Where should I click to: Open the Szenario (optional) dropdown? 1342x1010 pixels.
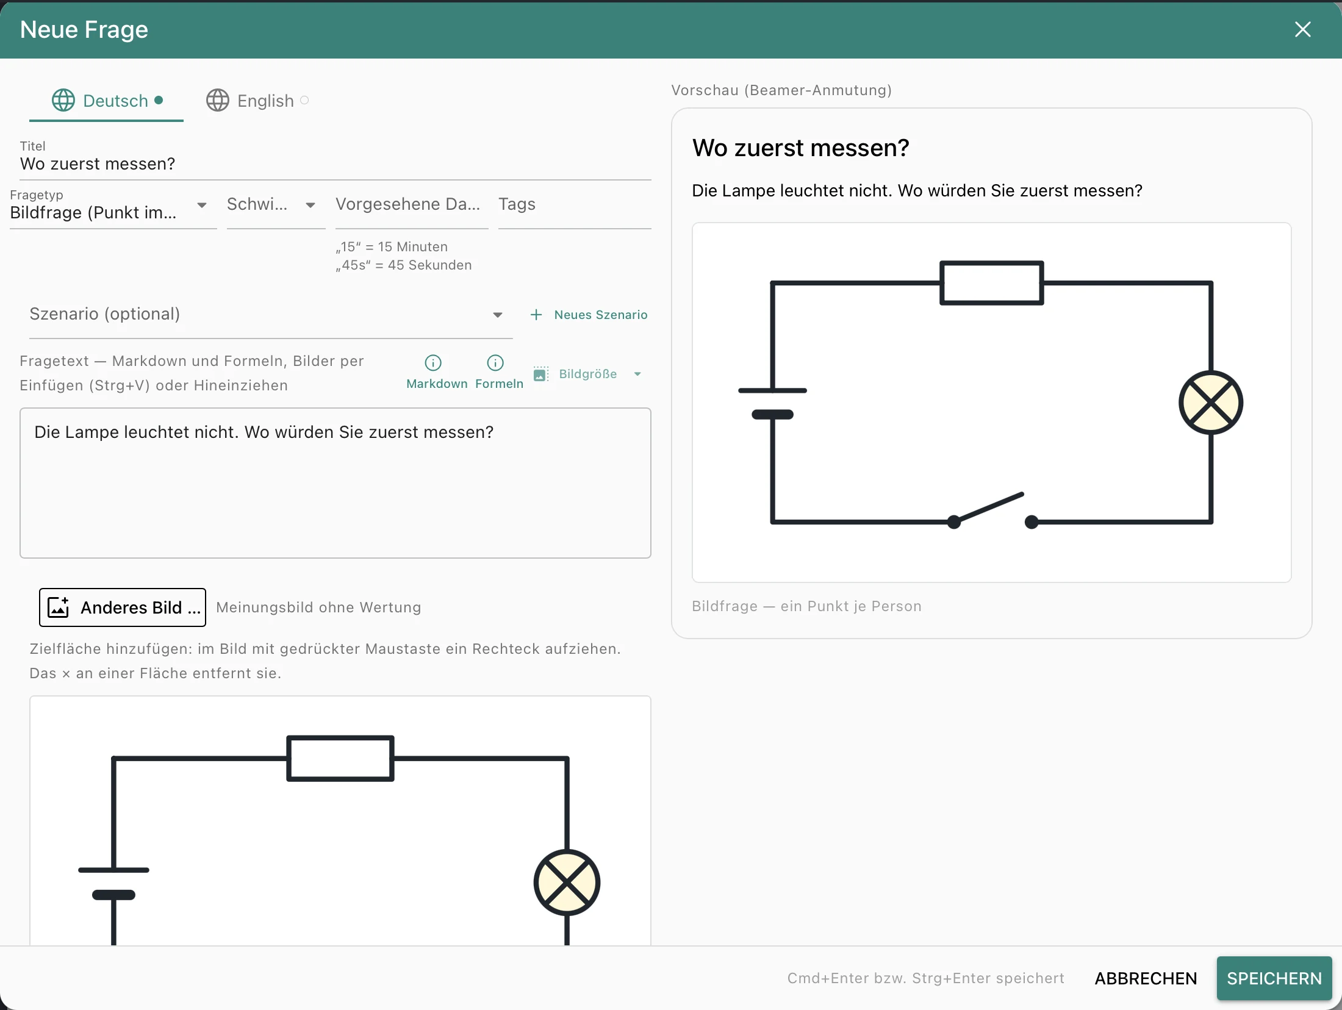click(x=271, y=315)
